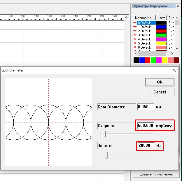
Task: Click the blue color cell of 1 Default
Action: 161,27
